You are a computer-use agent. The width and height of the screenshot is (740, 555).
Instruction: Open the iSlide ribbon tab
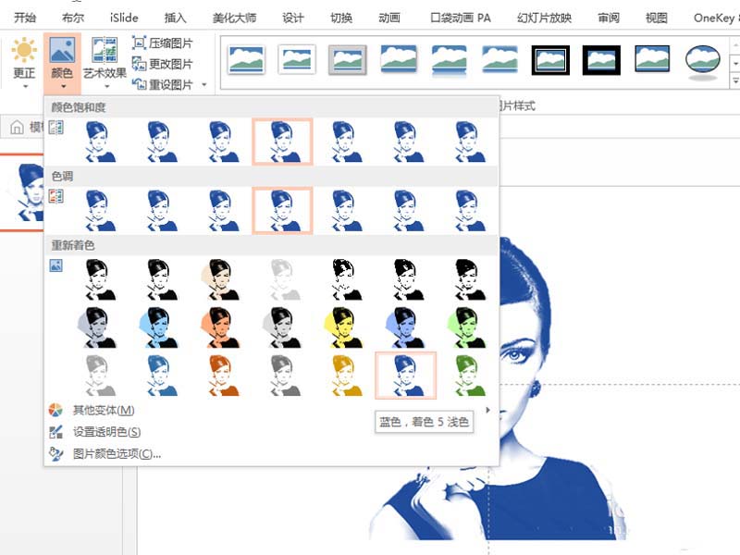[124, 18]
